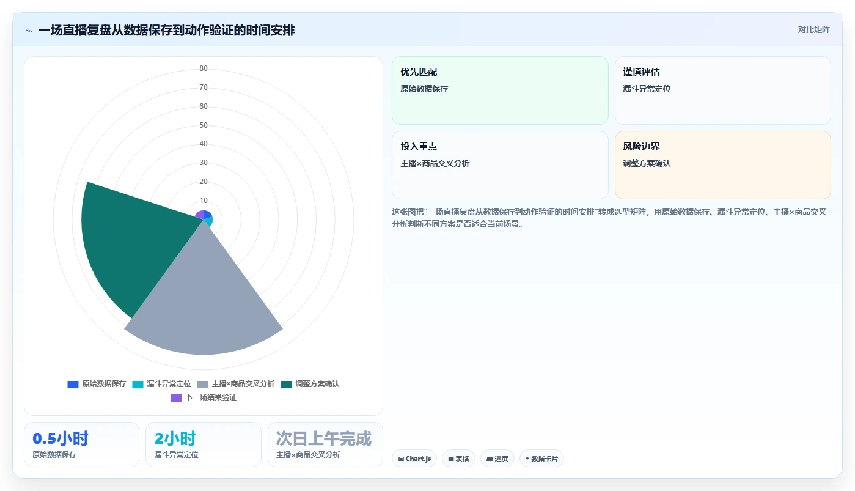Click the axis label 80 on the chart

coord(204,68)
